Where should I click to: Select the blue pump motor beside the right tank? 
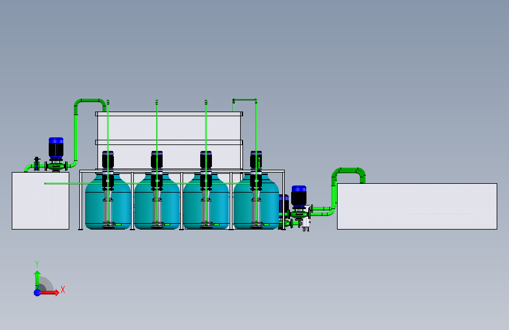(299, 196)
